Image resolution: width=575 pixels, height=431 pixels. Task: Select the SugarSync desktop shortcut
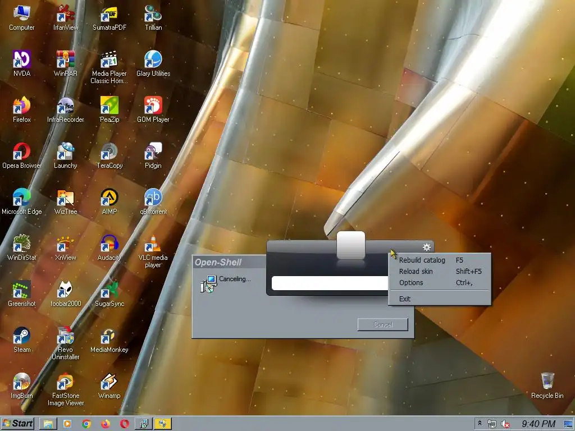[109, 294]
